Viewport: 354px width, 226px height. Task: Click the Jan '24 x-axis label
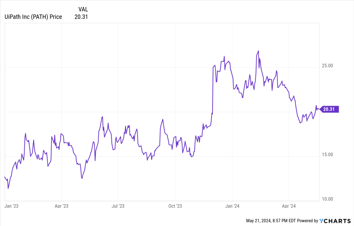coord(232,206)
